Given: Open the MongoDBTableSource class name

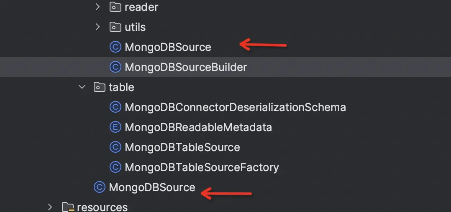Looking at the screenshot, I should [182, 147].
